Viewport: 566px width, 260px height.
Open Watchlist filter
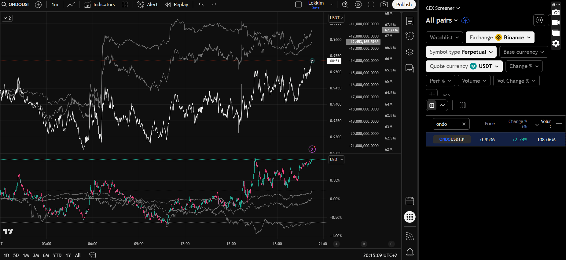[444, 38]
